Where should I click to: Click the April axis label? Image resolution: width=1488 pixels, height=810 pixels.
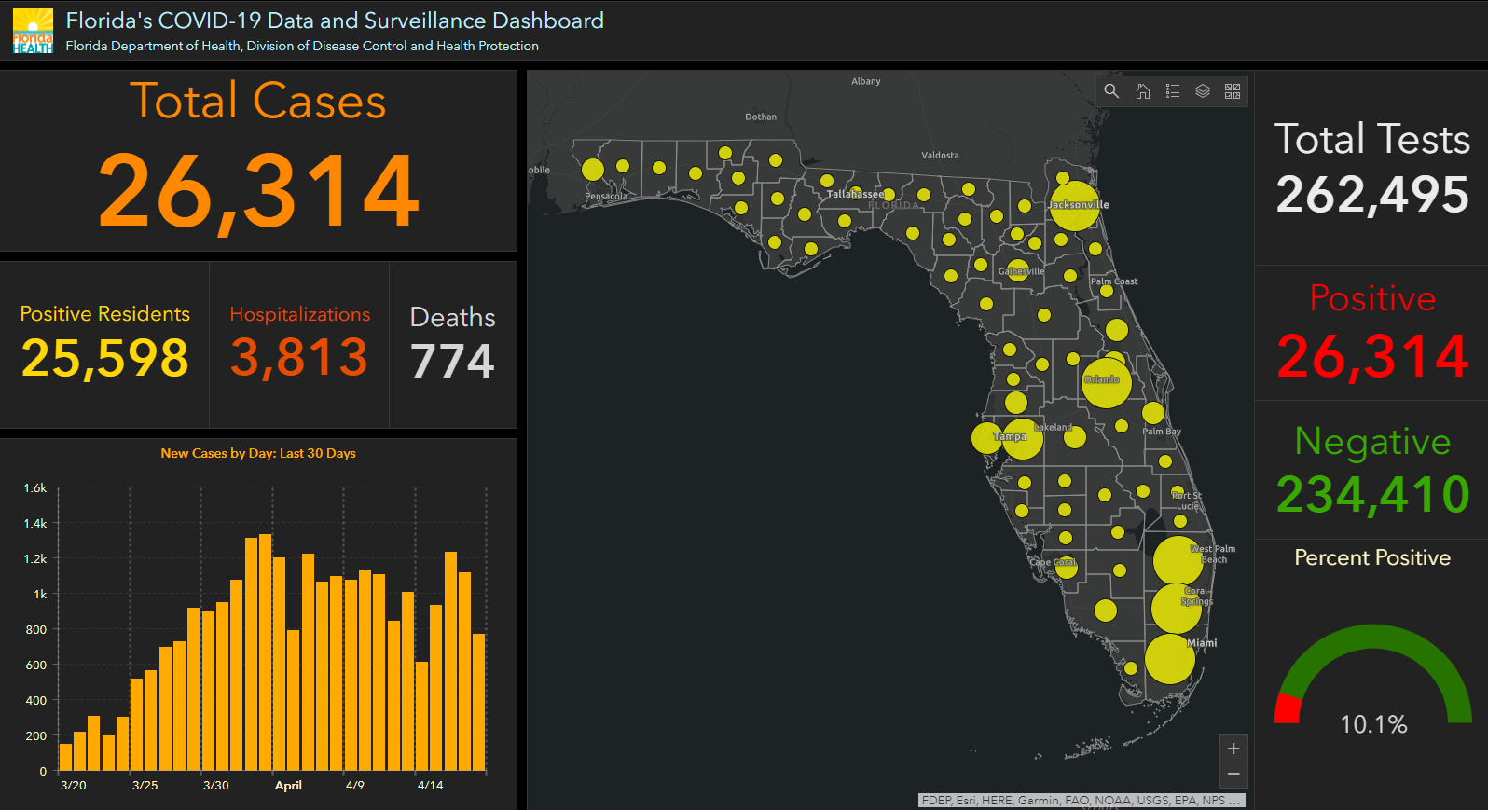[288, 786]
